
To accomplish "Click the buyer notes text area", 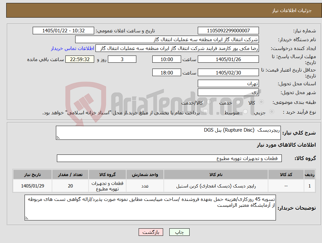I will (150, 207).
